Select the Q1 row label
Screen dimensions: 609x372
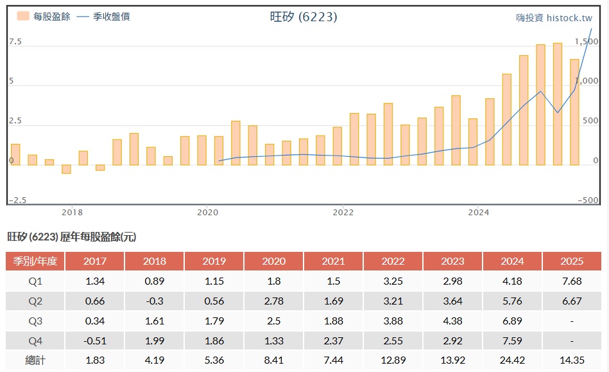click(35, 281)
